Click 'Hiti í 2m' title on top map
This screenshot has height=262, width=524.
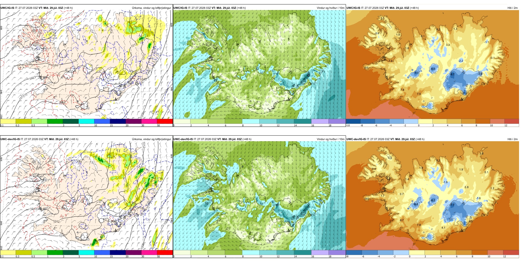(512, 8)
